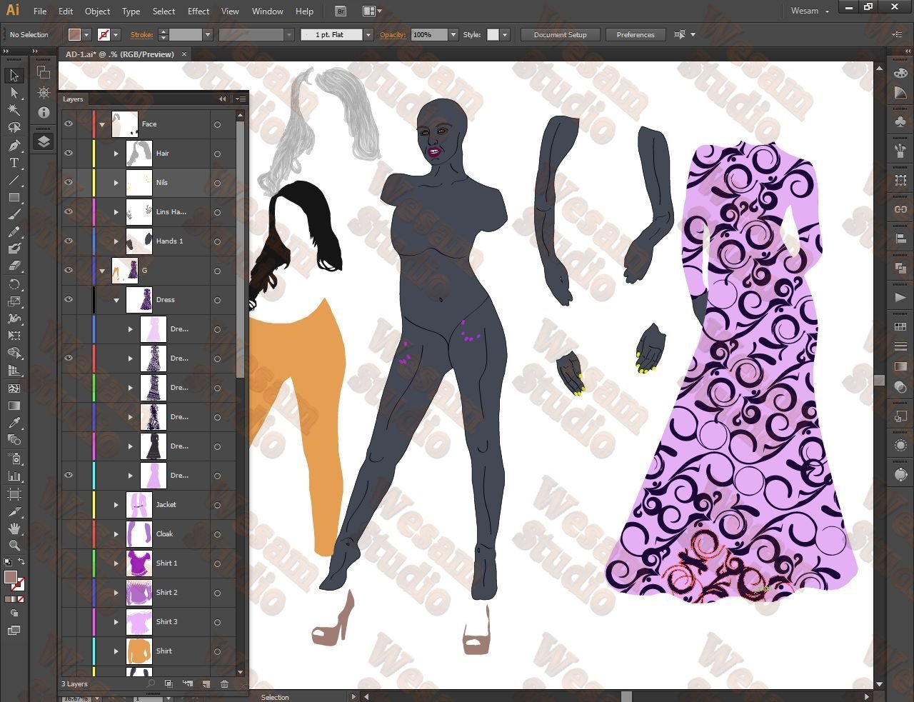914x702 pixels.
Task: Open the Opacity panel link
Action: [x=393, y=34]
